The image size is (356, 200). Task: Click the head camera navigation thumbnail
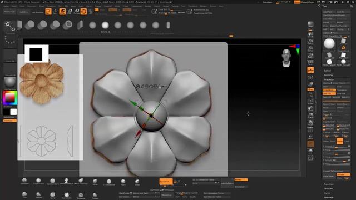pos(286,58)
